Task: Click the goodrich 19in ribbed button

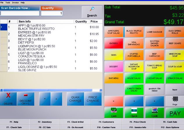Action: coord(154,90)
